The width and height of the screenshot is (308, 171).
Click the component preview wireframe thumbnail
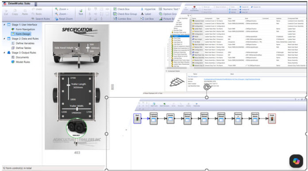tap(177, 82)
